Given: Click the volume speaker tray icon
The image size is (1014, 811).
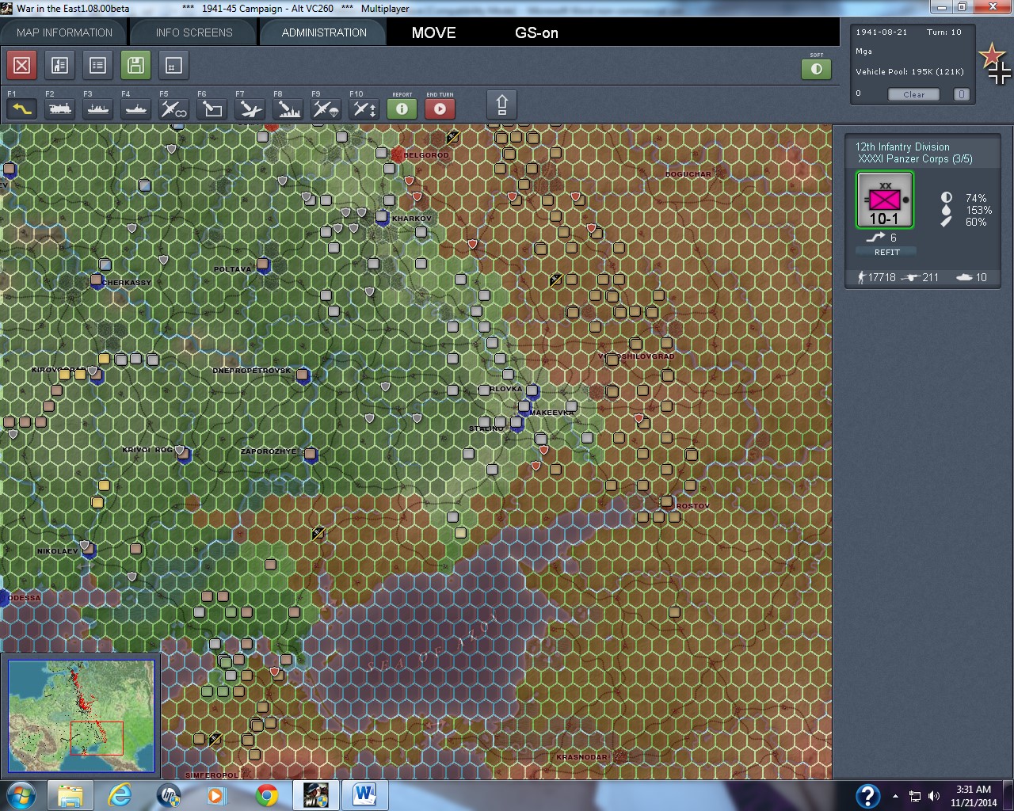Looking at the screenshot, I should click(x=933, y=796).
